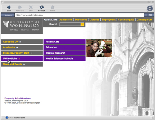Expand the About the UW menu
The width and height of the screenshot is (155, 120).
(22, 42)
